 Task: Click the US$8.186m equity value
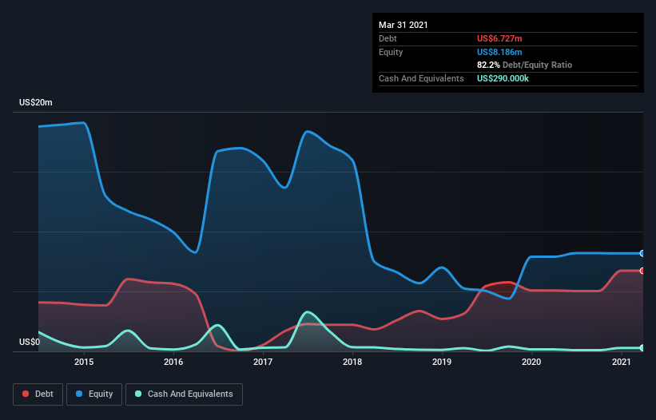pos(499,52)
